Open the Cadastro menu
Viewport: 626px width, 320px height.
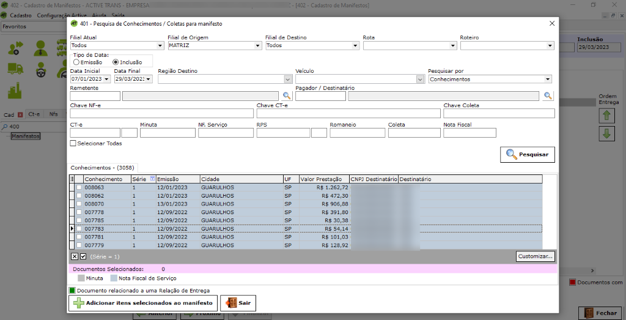(21, 15)
